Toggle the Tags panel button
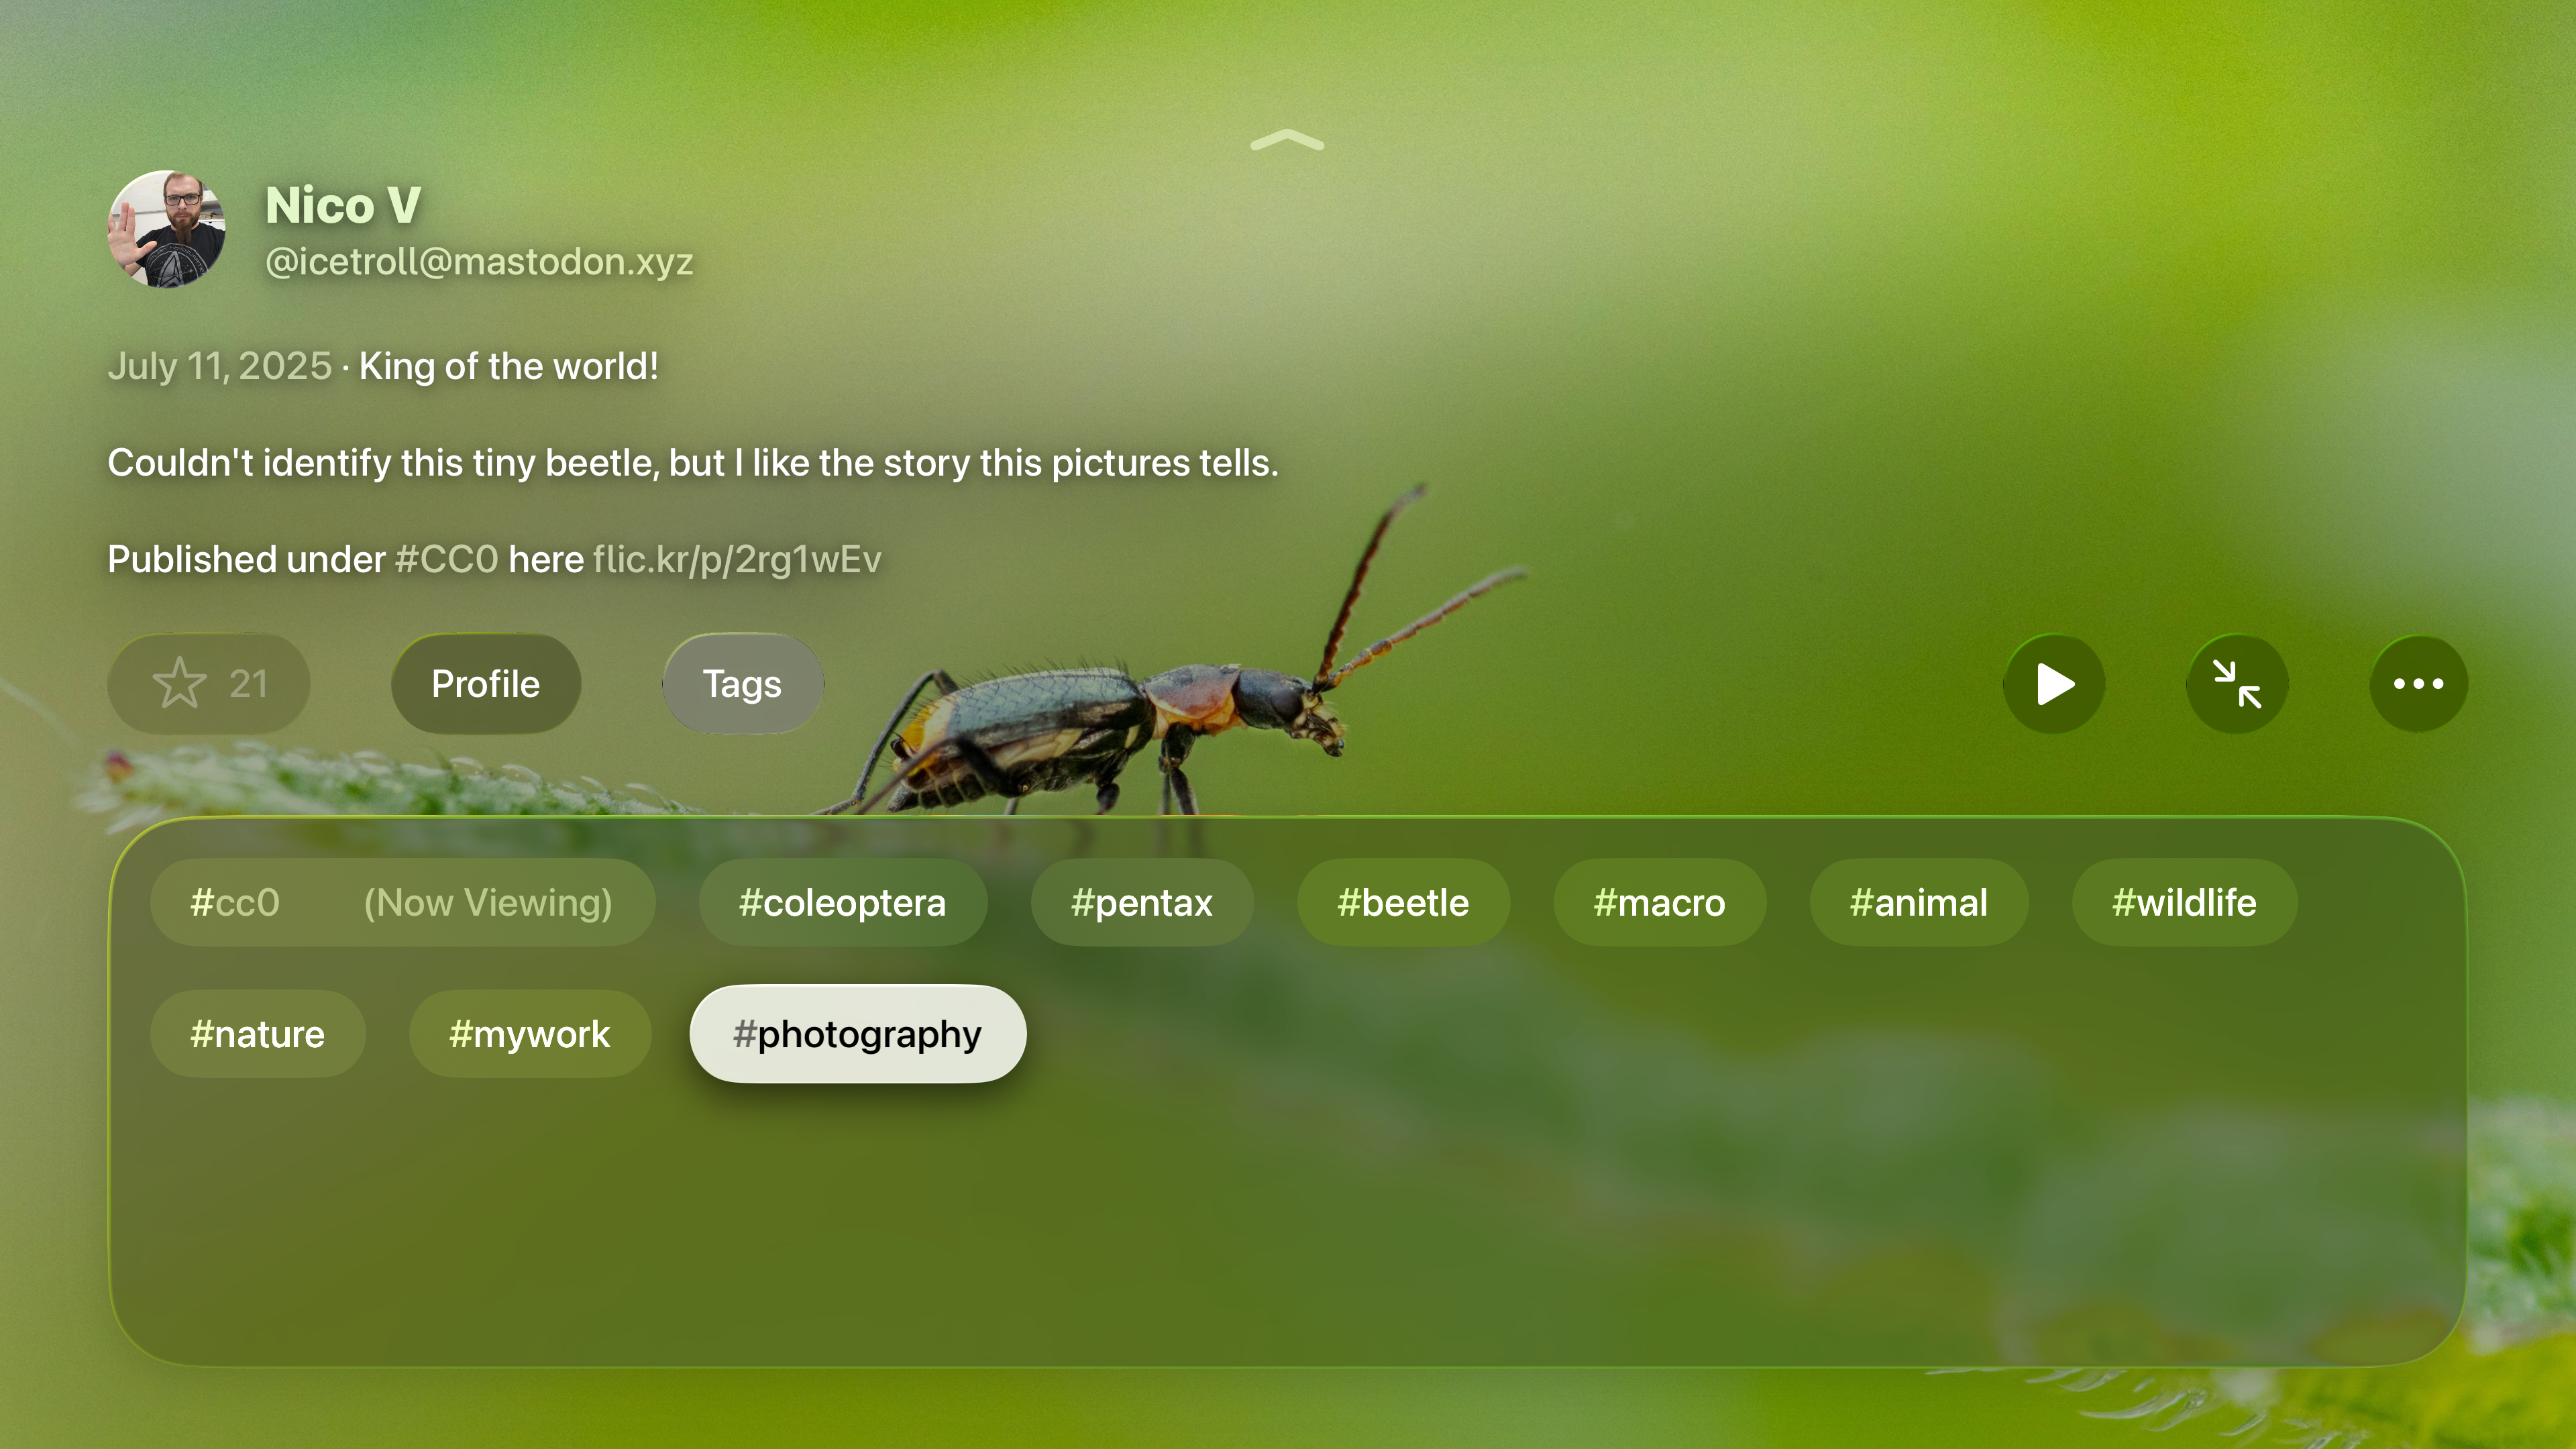This screenshot has width=2576, height=1449. point(742,684)
